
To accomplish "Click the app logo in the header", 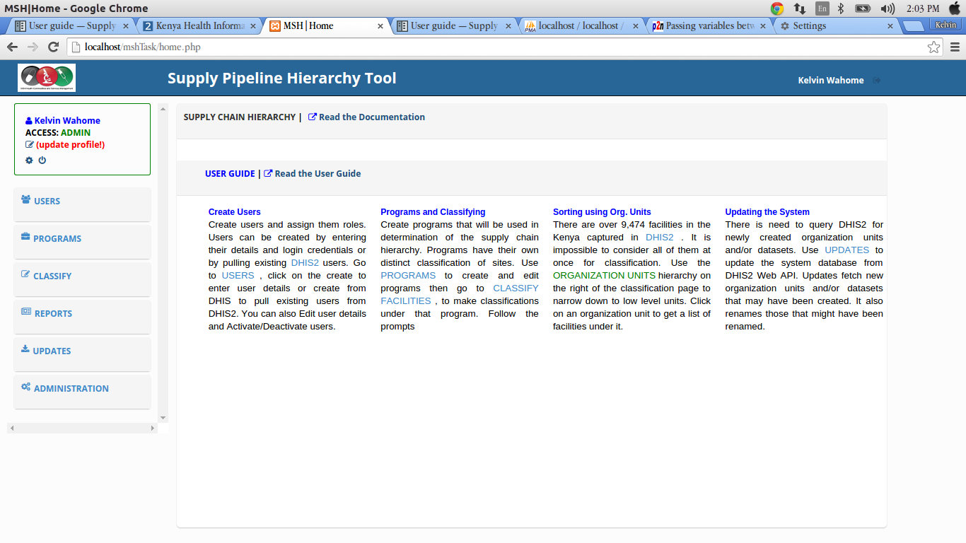I will coord(47,78).
